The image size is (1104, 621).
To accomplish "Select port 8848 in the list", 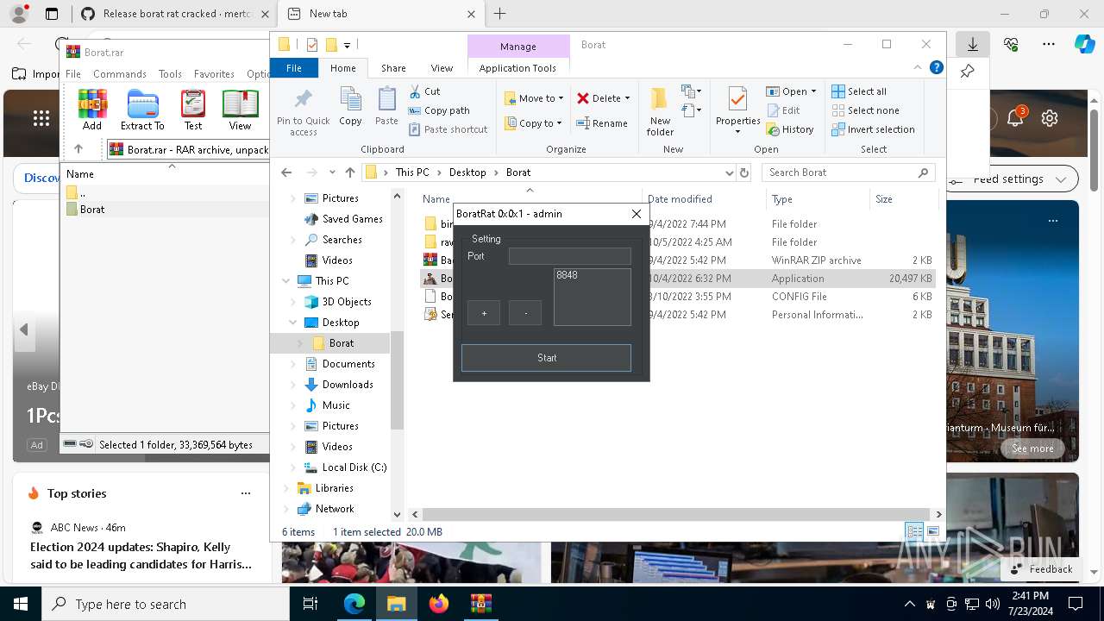I will (567, 275).
